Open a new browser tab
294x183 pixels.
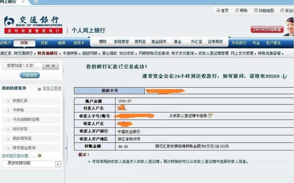(36, 2)
